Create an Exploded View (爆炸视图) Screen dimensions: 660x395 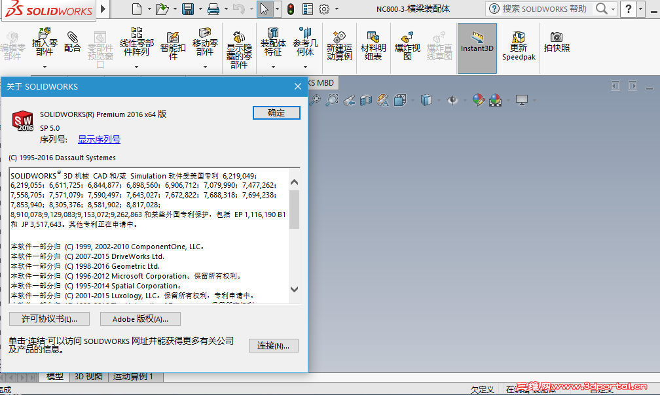point(407,46)
